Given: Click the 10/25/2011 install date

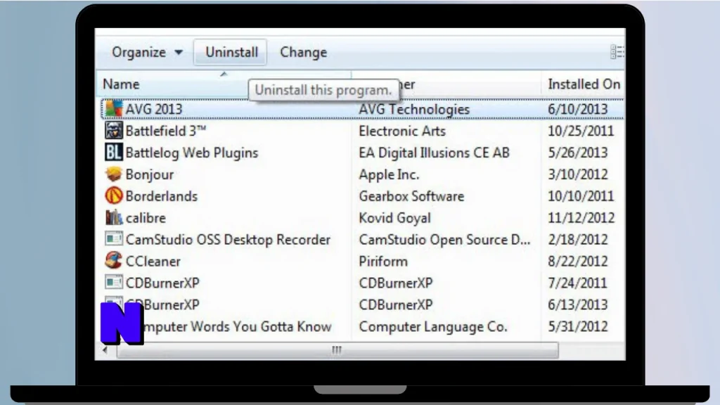Looking at the screenshot, I should tap(581, 131).
